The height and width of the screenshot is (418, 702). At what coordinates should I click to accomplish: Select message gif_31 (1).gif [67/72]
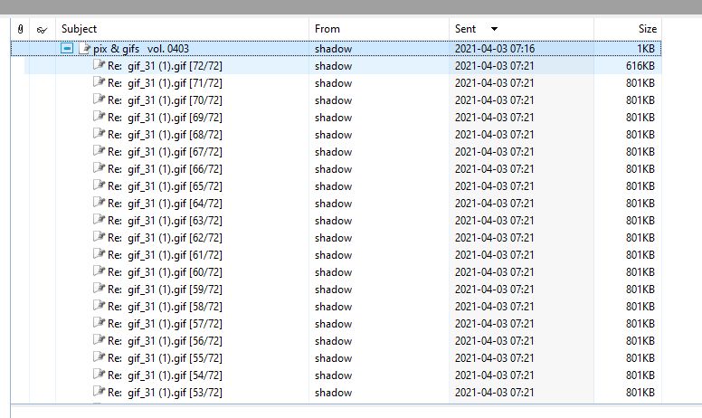pos(176,152)
